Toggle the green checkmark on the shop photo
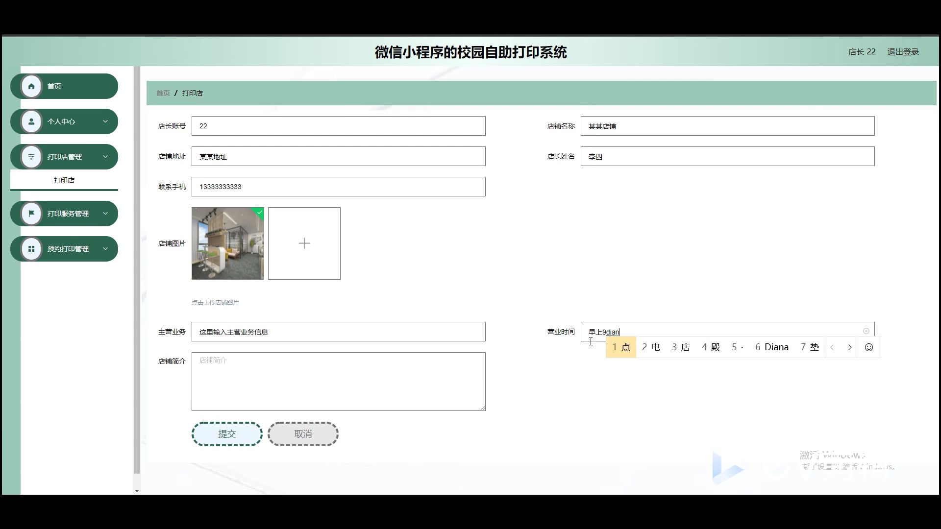 point(258,212)
